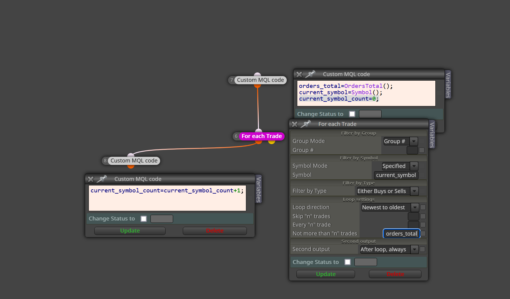Pin the lower Custom MQL code panel
510x299 pixels.
click(102, 179)
